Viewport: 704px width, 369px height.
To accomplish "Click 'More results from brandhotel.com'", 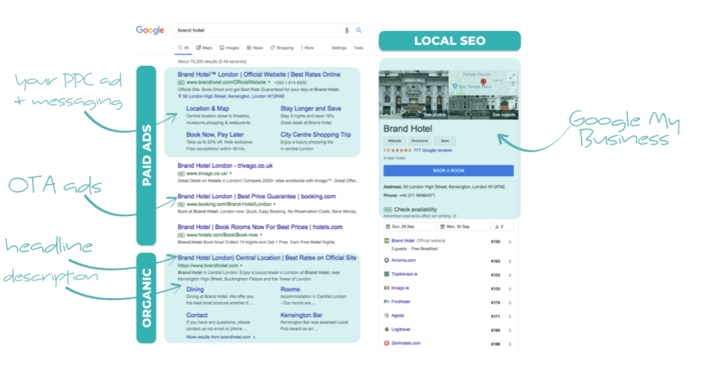I will point(221,337).
